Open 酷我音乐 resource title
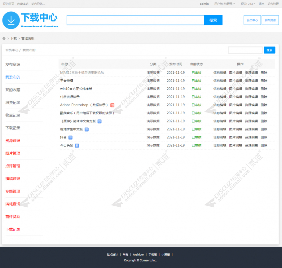Viewport: 282px width, 268px height. (x=87, y=113)
